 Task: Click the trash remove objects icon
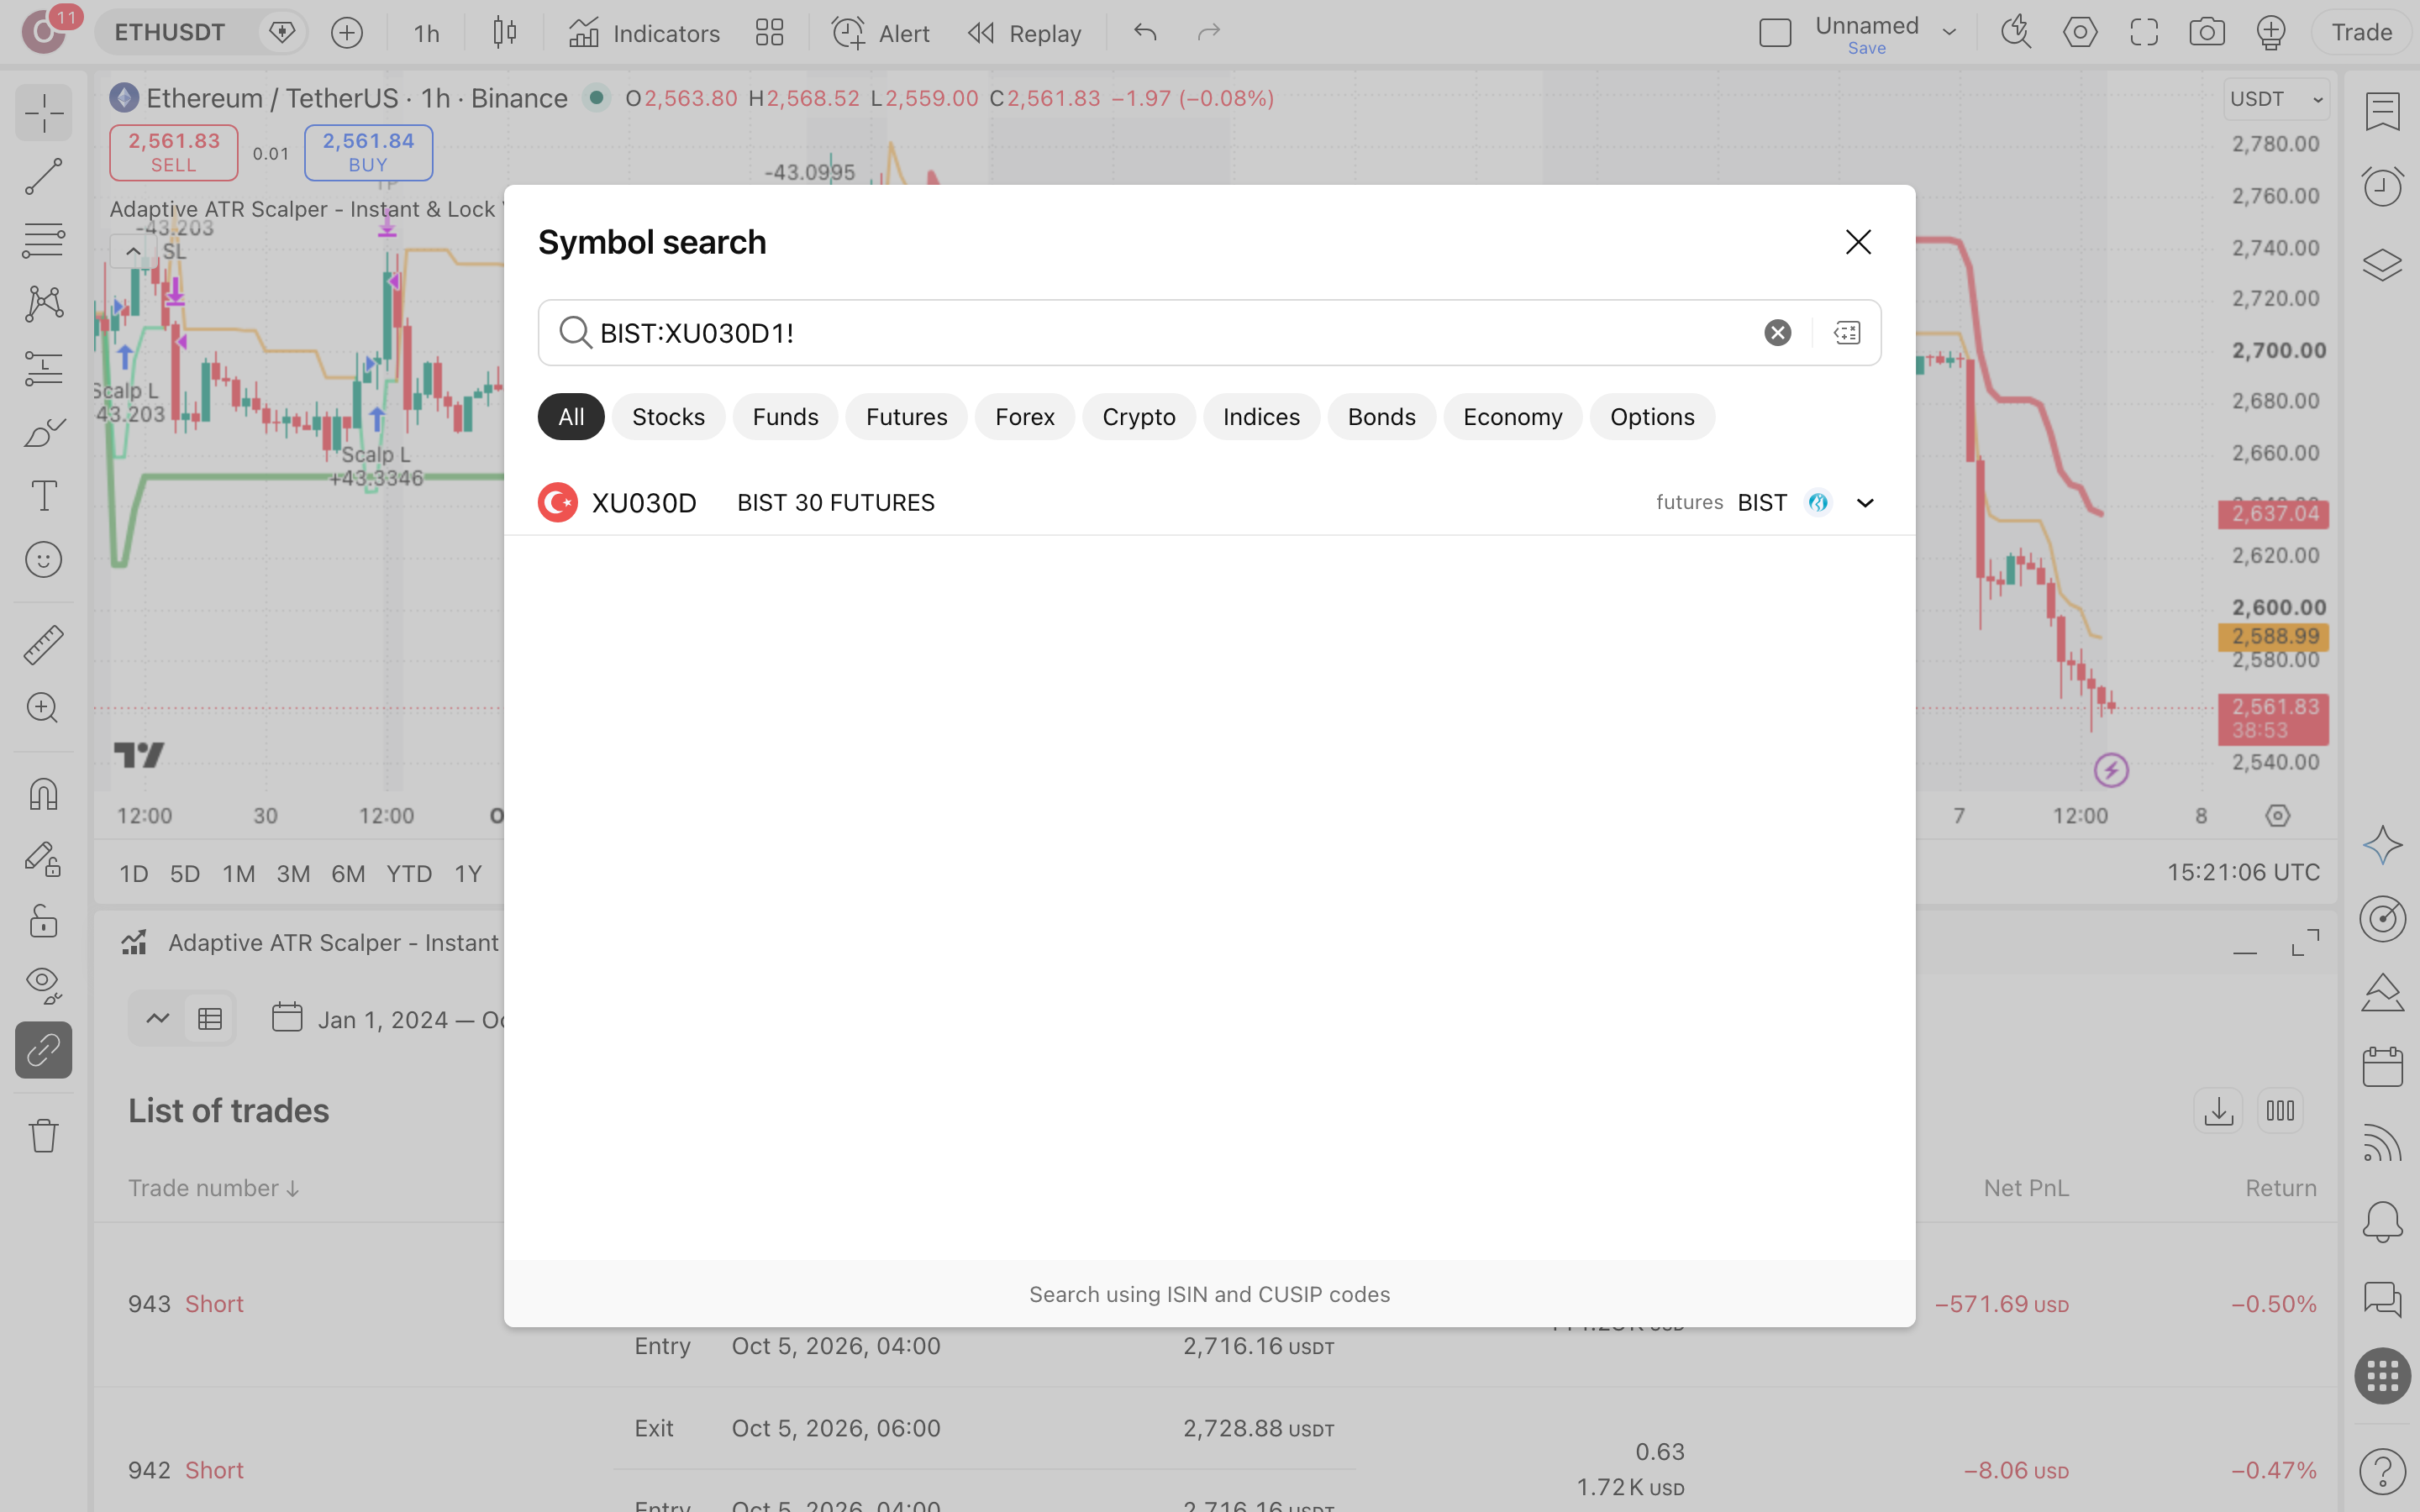click(x=43, y=1135)
